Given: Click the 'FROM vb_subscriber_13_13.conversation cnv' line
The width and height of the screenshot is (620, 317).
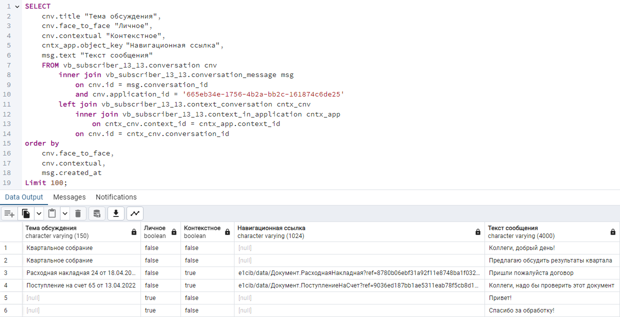Looking at the screenshot, I should [x=129, y=65].
